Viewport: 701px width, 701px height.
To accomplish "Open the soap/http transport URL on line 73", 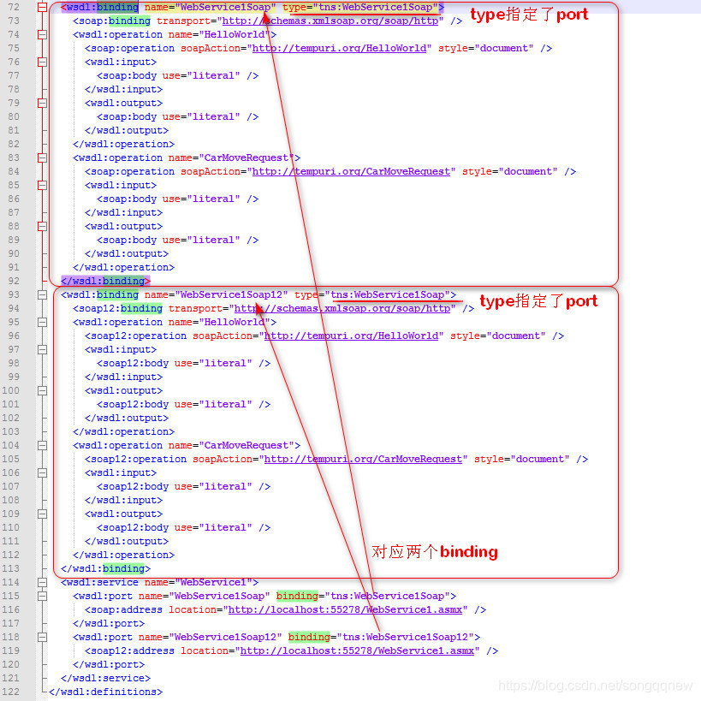I will click(330, 21).
